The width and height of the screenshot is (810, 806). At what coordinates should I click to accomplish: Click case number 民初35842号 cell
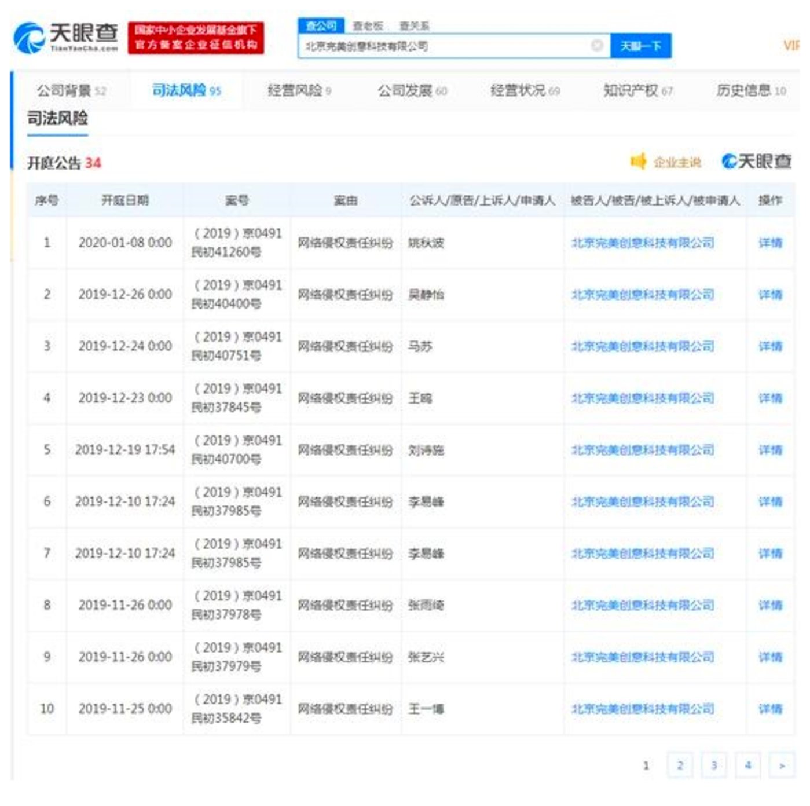(237, 709)
